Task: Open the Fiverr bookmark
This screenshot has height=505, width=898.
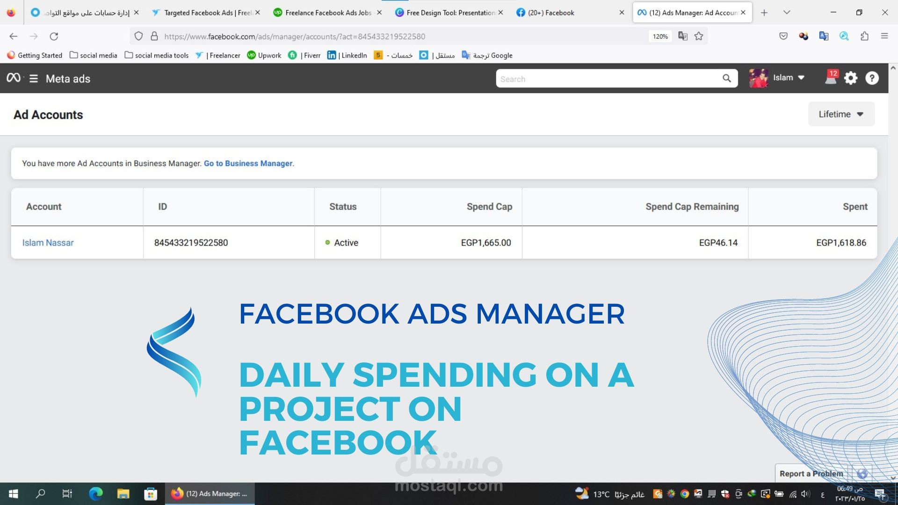Action: 304,55
